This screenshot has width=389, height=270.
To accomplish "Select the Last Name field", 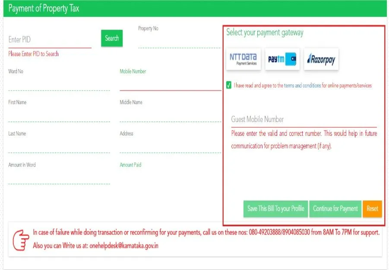I will [x=59, y=146].
